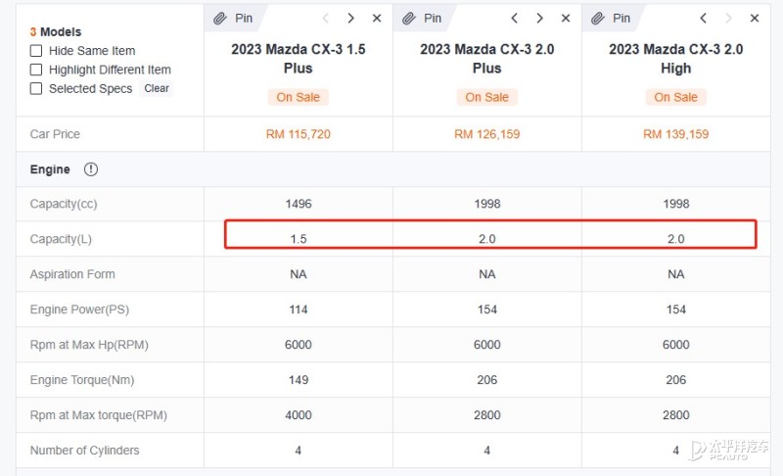
Task: Open the 2023 Mazda CX-3 1.5 Plus title
Action: coord(299,59)
